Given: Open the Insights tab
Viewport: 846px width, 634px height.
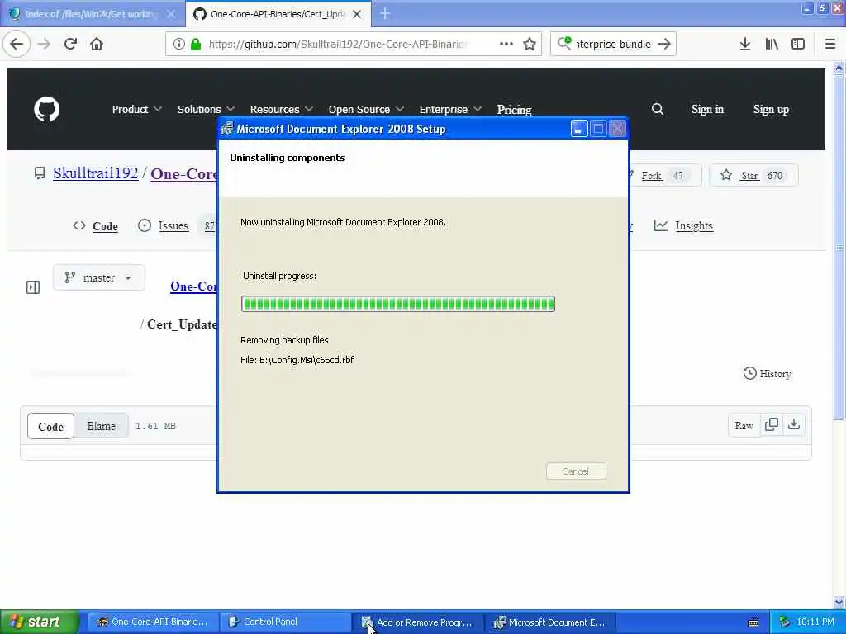Looking at the screenshot, I should [x=683, y=225].
